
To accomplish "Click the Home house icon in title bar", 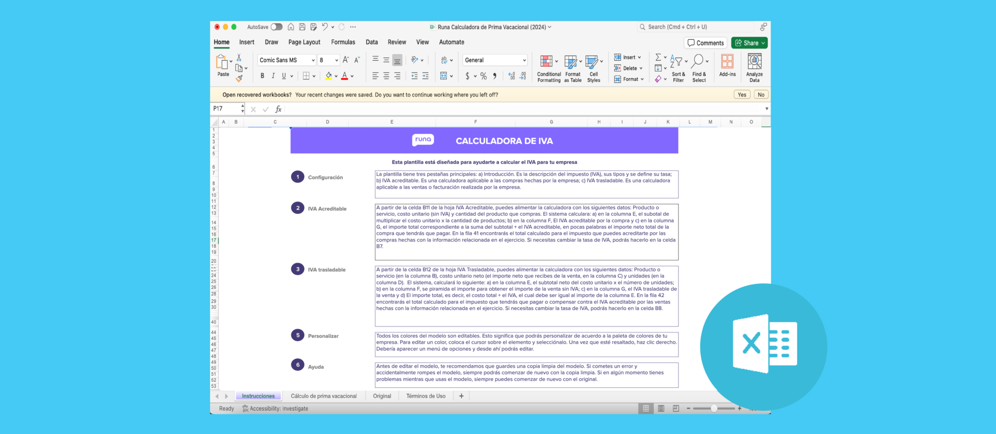I will click(x=291, y=27).
